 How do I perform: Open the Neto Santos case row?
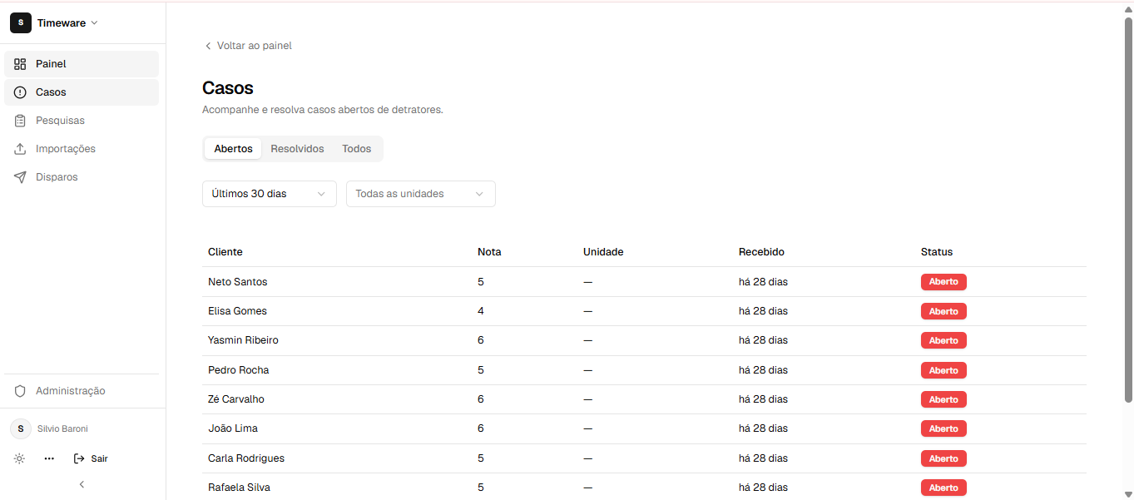tap(644, 282)
